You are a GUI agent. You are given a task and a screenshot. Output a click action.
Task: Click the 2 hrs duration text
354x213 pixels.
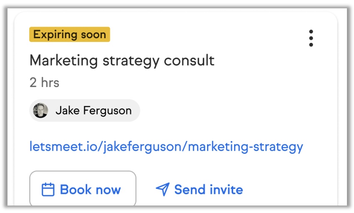click(45, 82)
